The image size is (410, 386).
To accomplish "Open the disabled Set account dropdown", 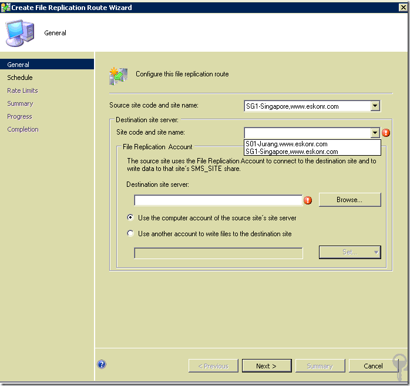I will [350, 253].
